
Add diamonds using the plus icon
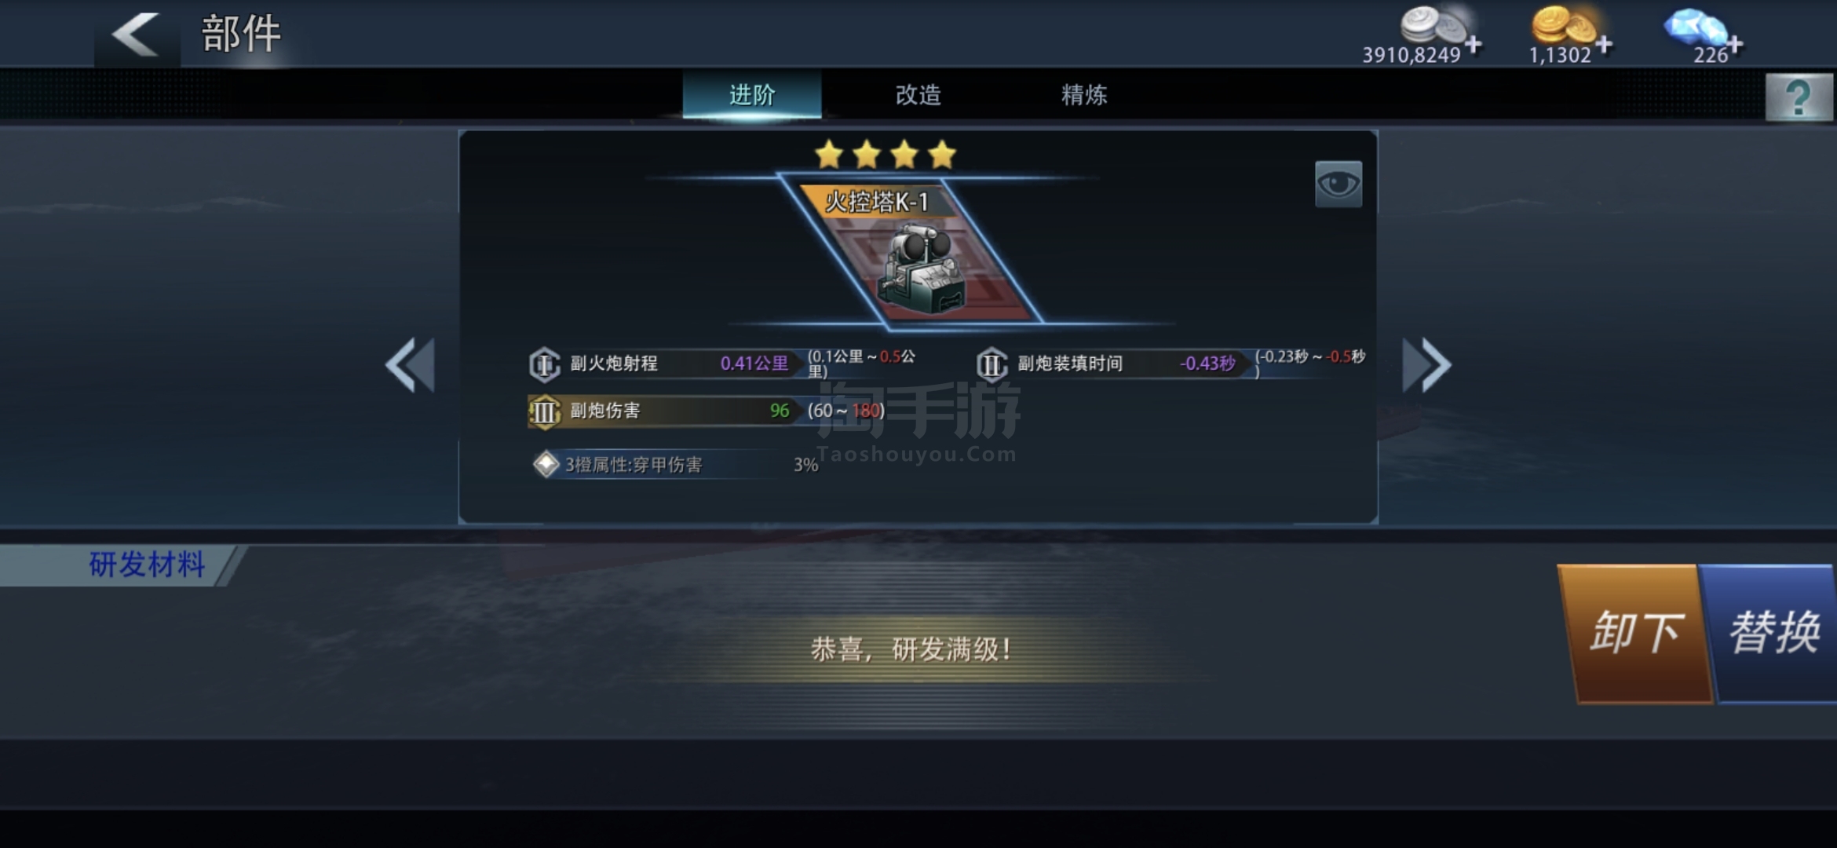(x=1734, y=45)
